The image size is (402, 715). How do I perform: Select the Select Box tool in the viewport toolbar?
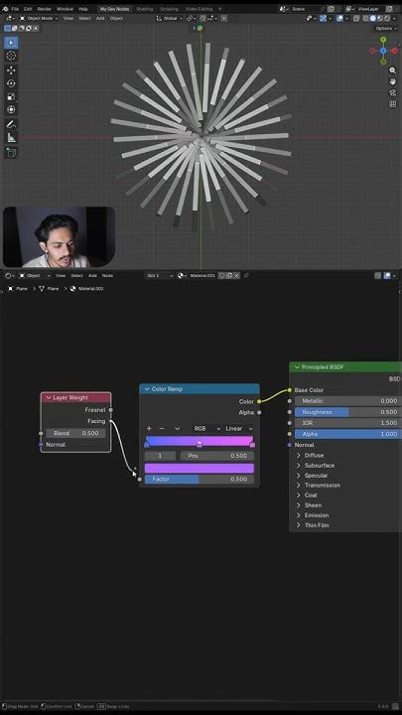click(x=11, y=43)
